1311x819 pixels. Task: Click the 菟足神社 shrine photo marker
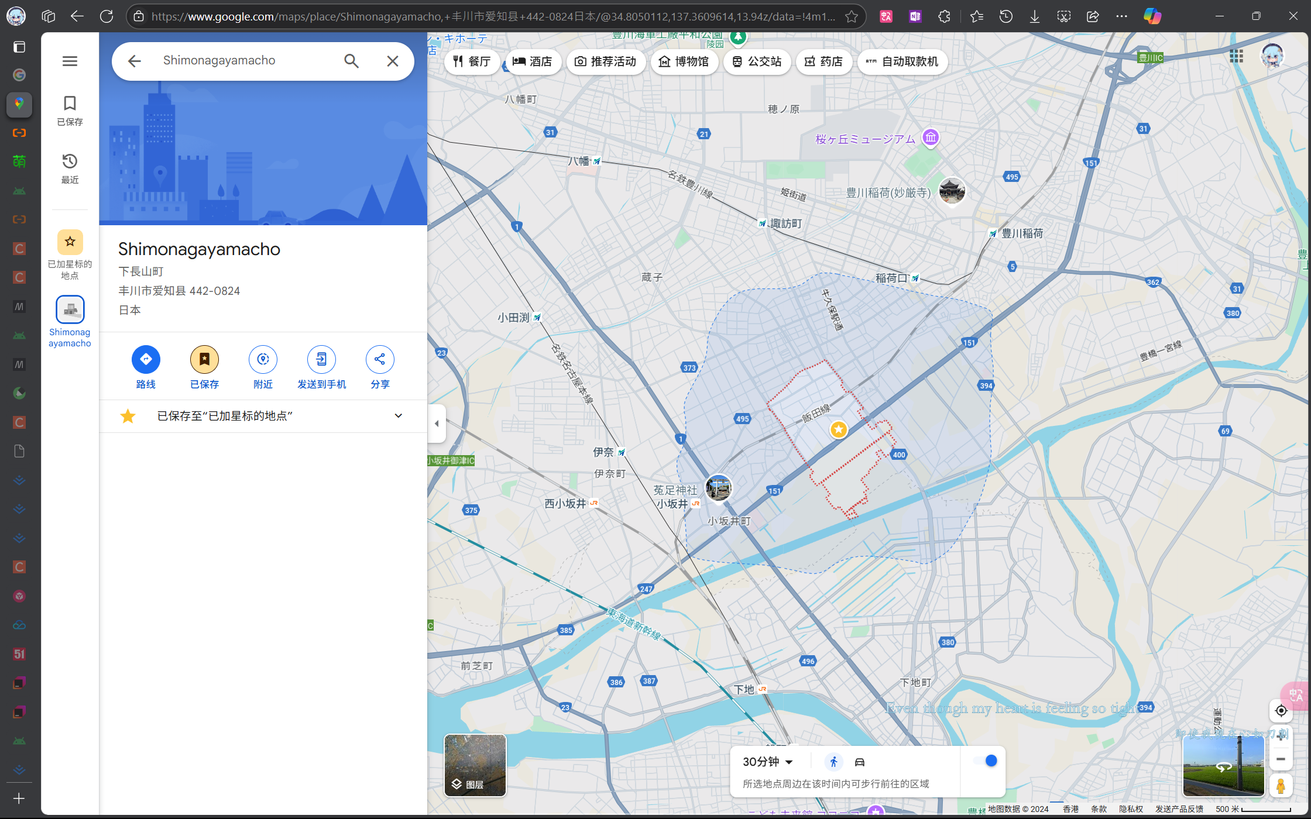(718, 488)
